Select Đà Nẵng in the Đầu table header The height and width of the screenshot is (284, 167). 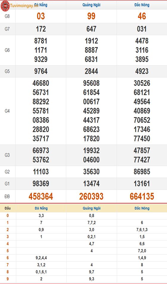41,208
